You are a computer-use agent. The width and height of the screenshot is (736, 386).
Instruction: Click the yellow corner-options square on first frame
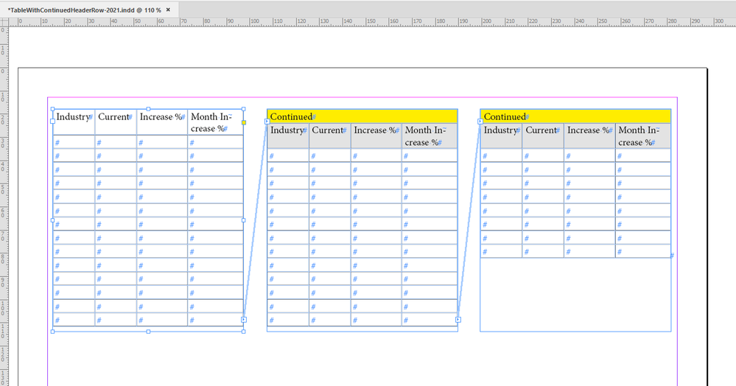tap(244, 122)
